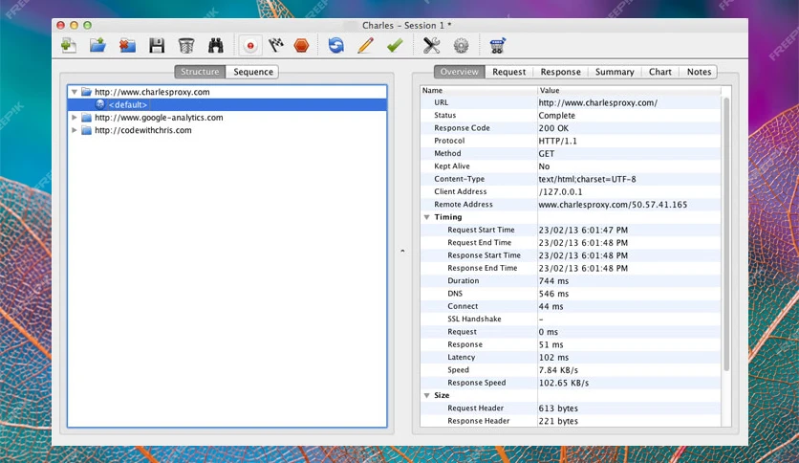Edit request using the pencil icon

click(x=365, y=45)
